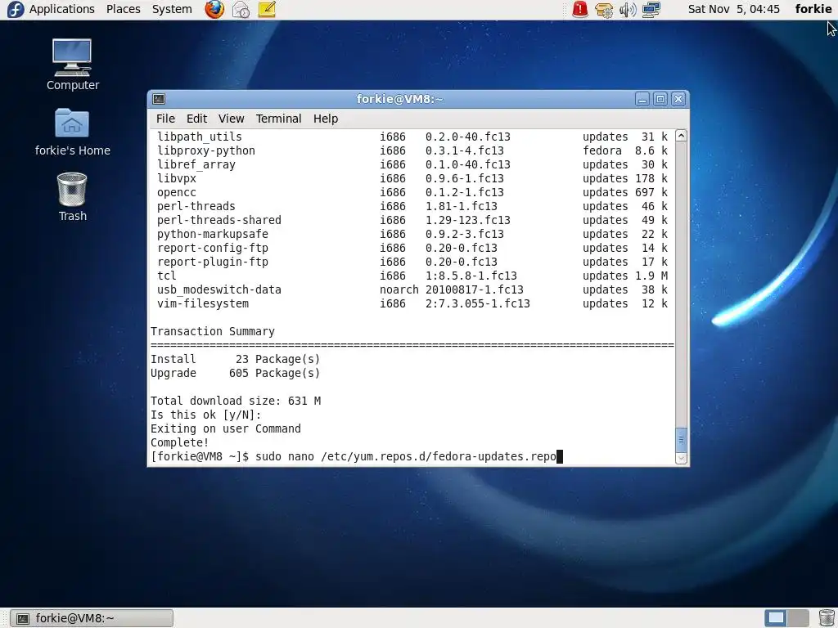Click the forkie@VM8:~ window title bar

[399, 99]
